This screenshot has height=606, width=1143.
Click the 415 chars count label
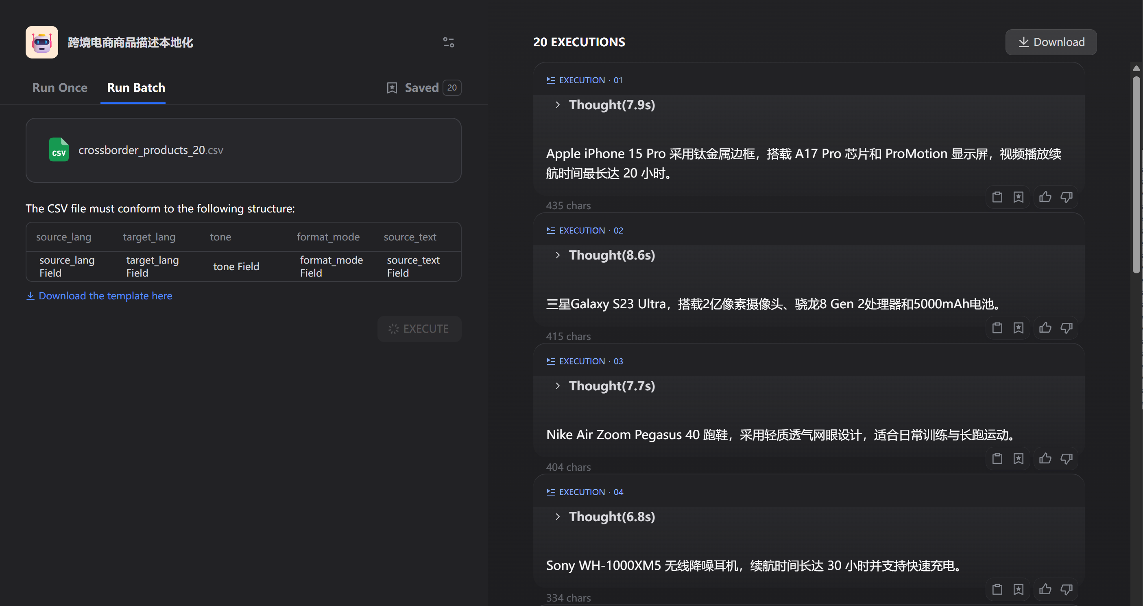tap(568, 336)
